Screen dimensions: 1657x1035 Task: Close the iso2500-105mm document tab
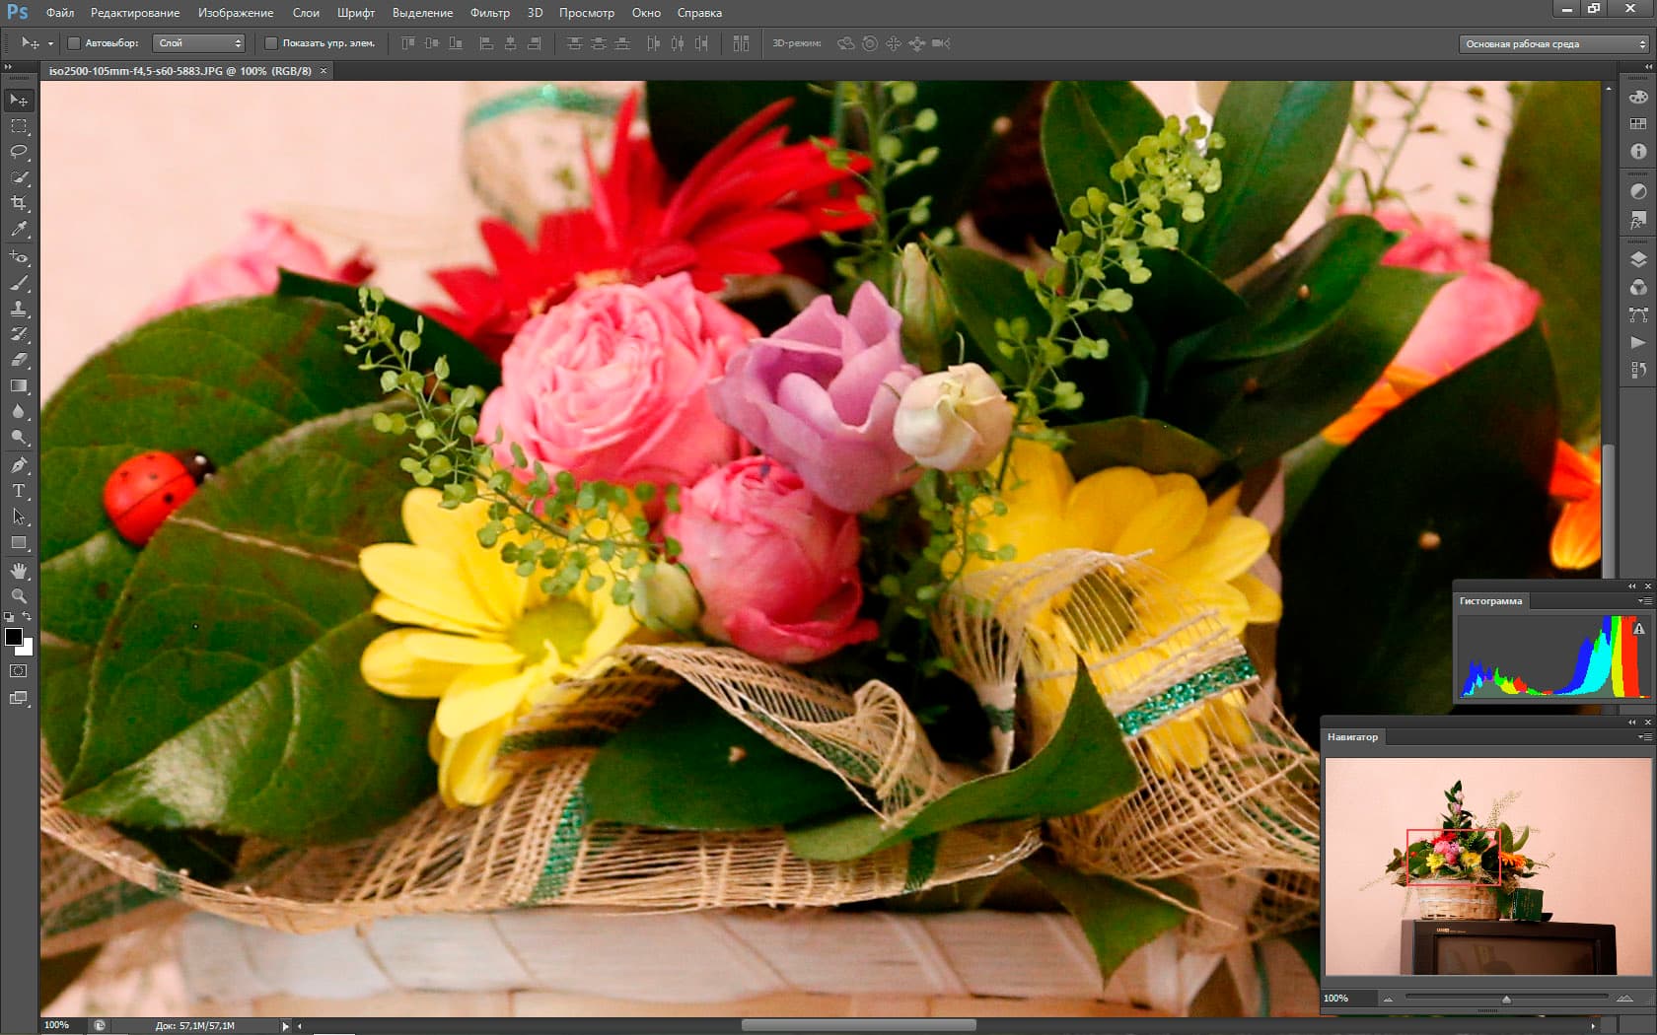coord(324,71)
